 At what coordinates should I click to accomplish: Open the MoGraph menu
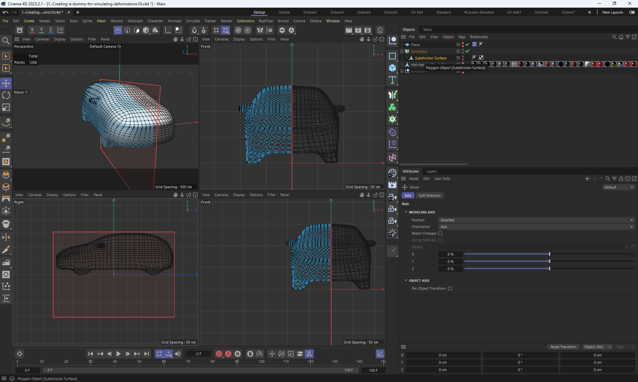pyautogui.click(x=135, y=21)
